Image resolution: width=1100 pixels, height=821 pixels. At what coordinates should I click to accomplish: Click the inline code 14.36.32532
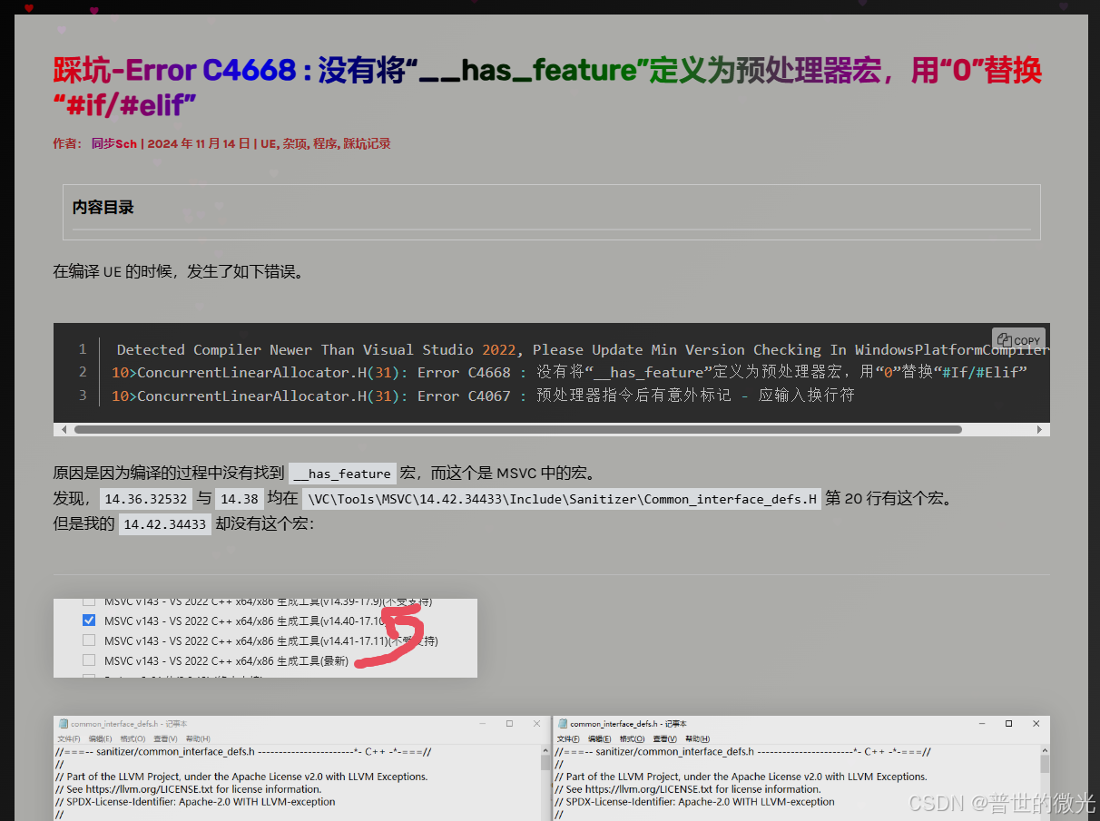[x=145, y=499]
